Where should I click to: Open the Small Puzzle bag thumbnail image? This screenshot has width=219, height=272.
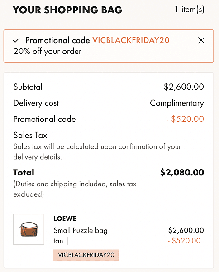click(29, 229)
